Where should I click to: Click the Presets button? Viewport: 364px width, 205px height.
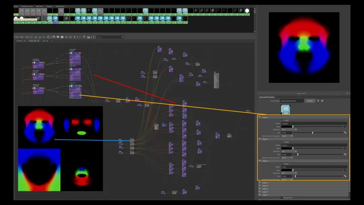click(x=310, y=101)
